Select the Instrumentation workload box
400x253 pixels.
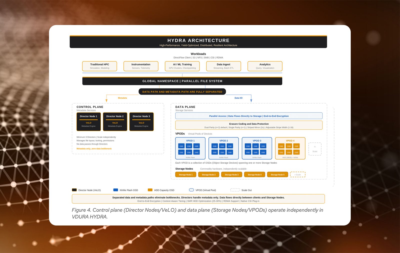pyautogui.click(x=141, y=66)
